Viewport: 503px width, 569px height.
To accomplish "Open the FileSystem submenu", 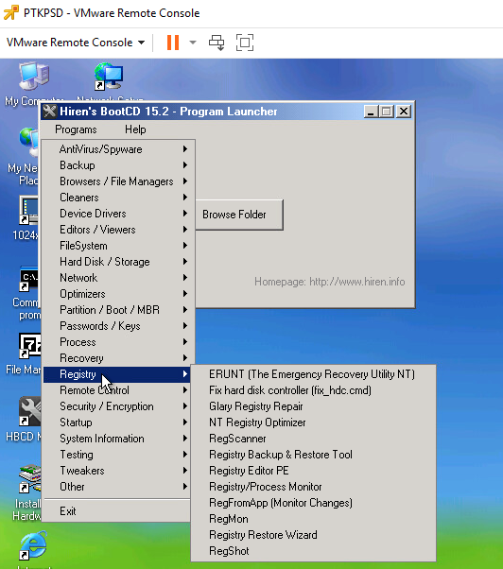I will 119,246.
